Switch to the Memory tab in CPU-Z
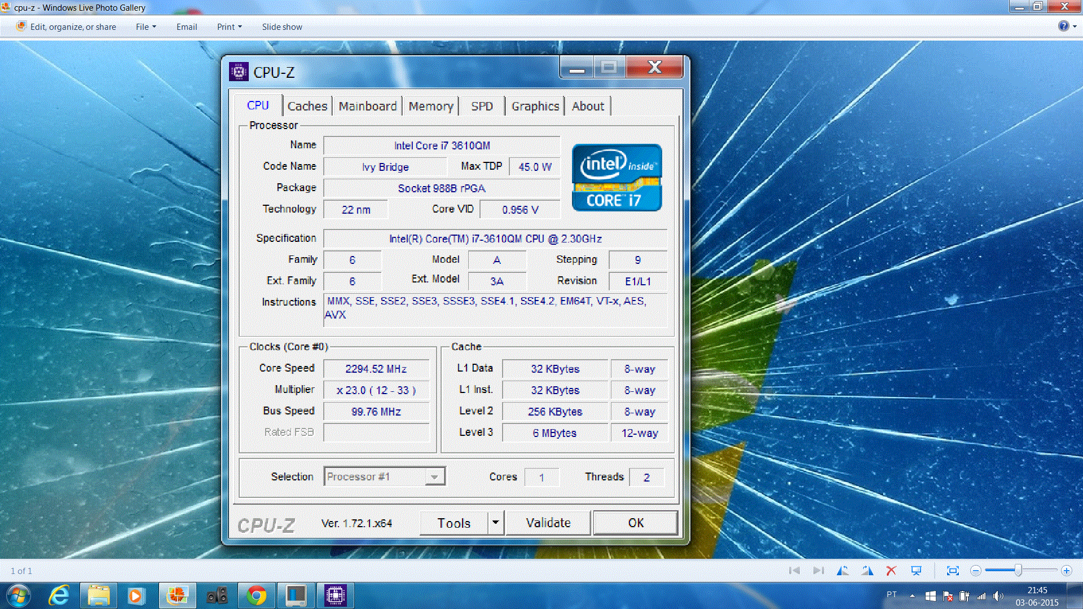Image resolution: width=1083 pixels, height=609 pixels. pyautogui.click(x=431, y=106)
